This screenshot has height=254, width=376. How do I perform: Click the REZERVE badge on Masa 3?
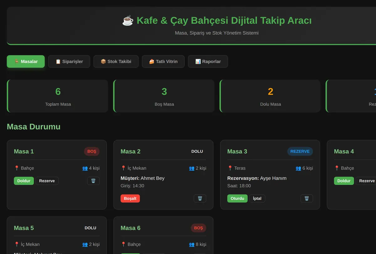[x=300, y=151]
